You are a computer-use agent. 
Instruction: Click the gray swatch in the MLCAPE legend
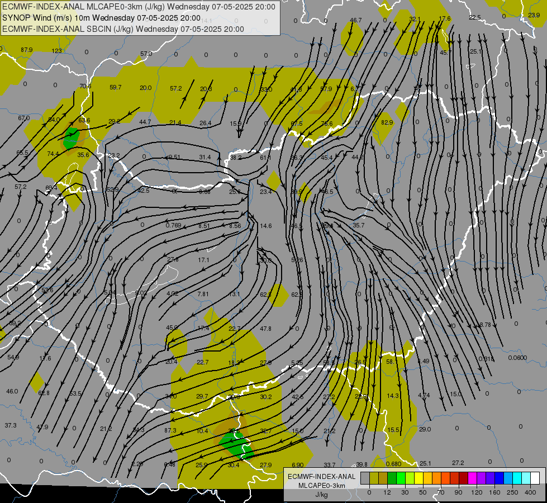pyautogui.click(x=365, y=478)
